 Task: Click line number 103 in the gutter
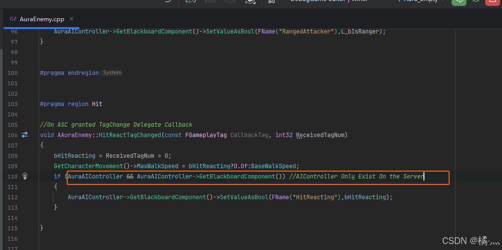[12, 104]
